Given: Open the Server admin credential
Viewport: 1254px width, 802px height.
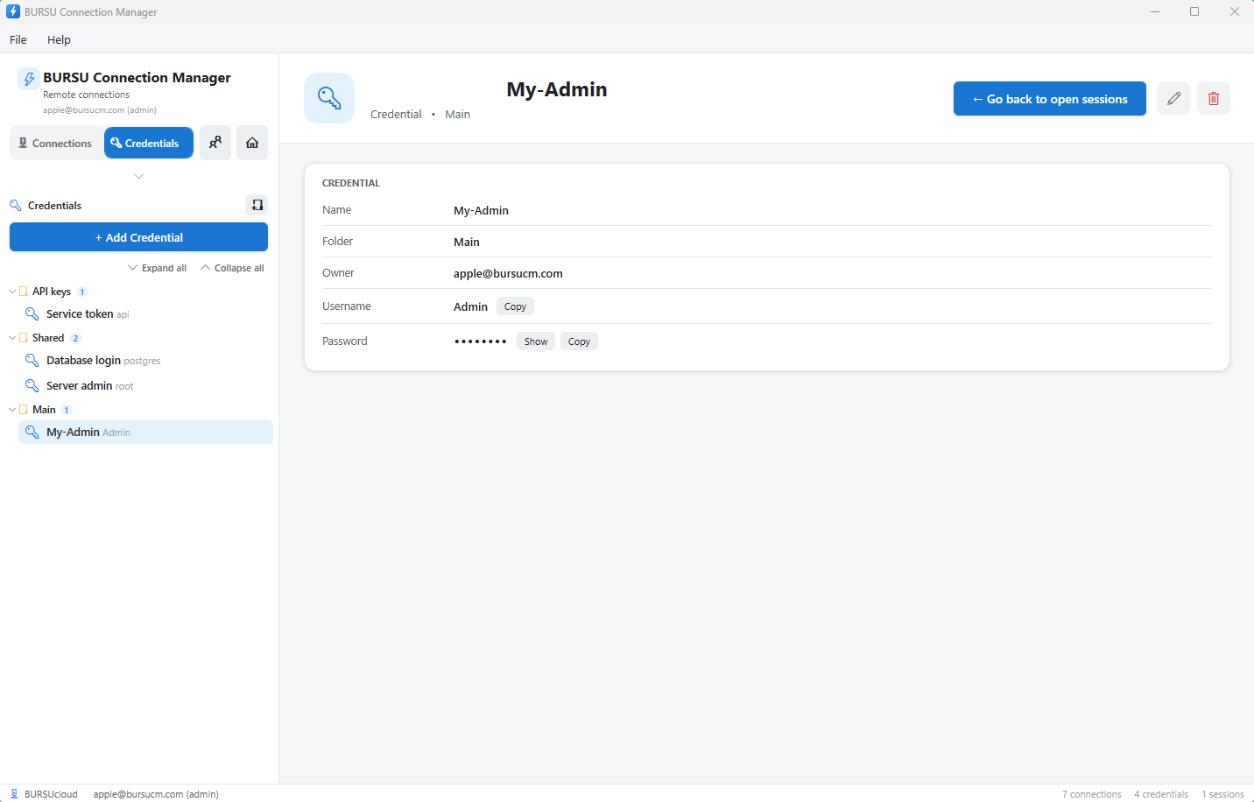Looking at the screenshot, I should [x=145, y=385].
